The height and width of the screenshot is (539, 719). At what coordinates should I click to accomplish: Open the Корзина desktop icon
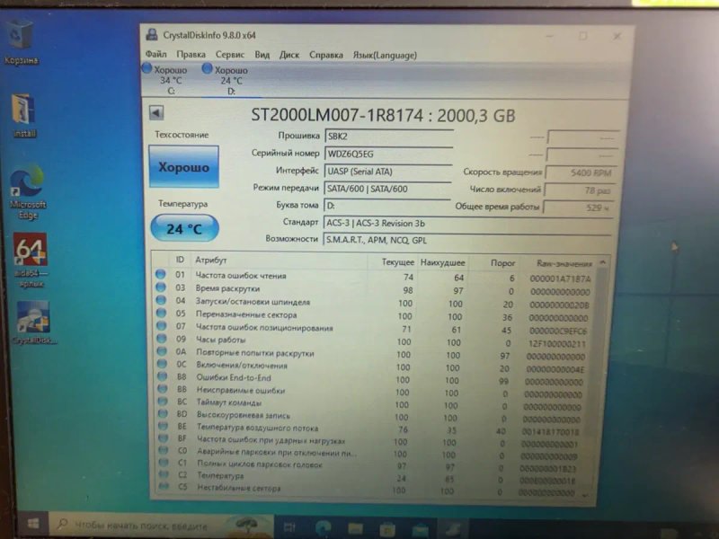21,42
